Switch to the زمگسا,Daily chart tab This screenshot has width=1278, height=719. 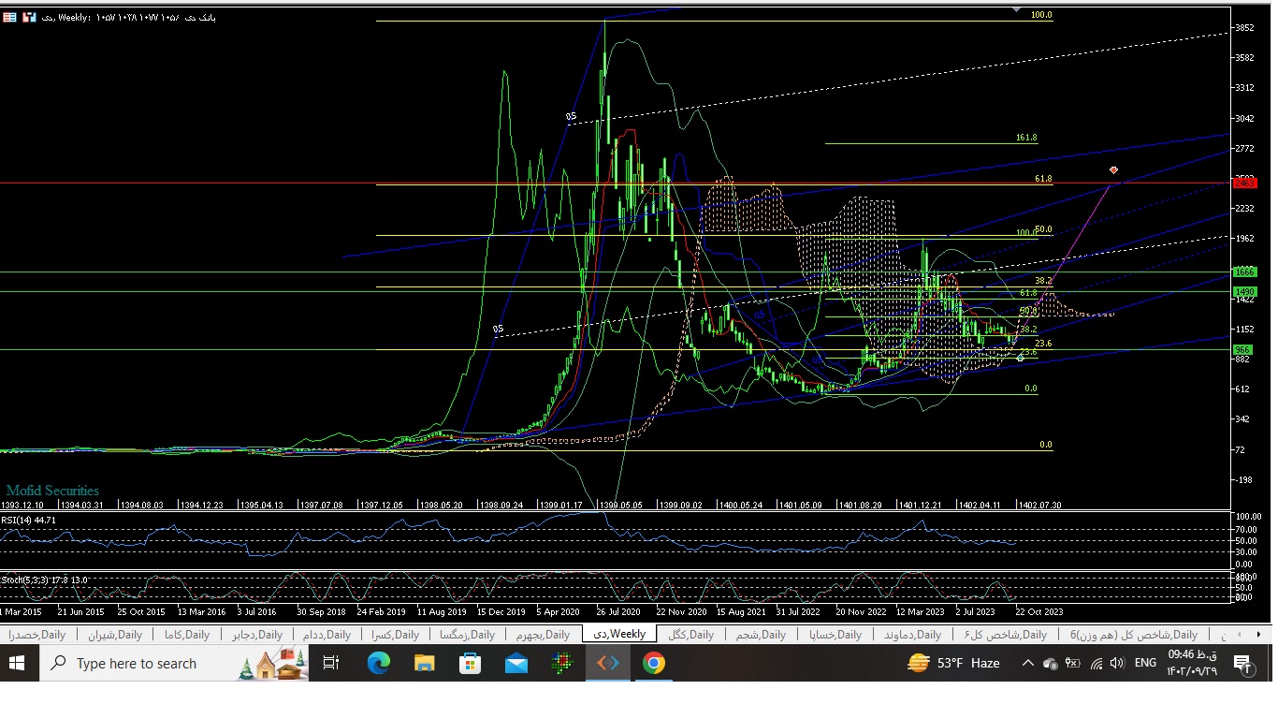pyautogui.click(x=468, y=635)
